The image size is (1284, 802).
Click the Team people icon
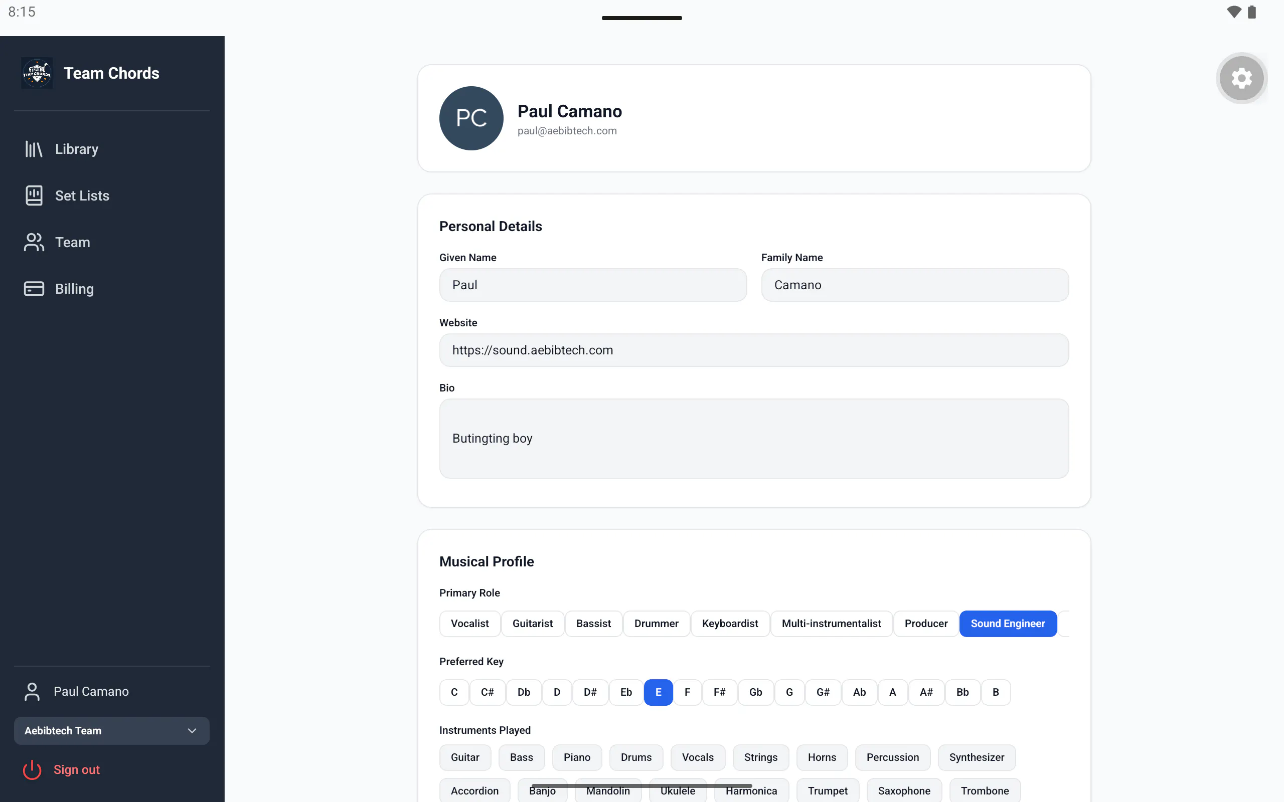(34, 243)
